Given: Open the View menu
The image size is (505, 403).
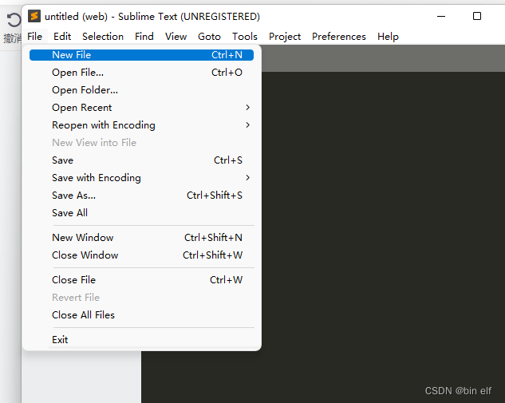Looking at the screenshot, I should pyautogui.click(x=176, y=37).
